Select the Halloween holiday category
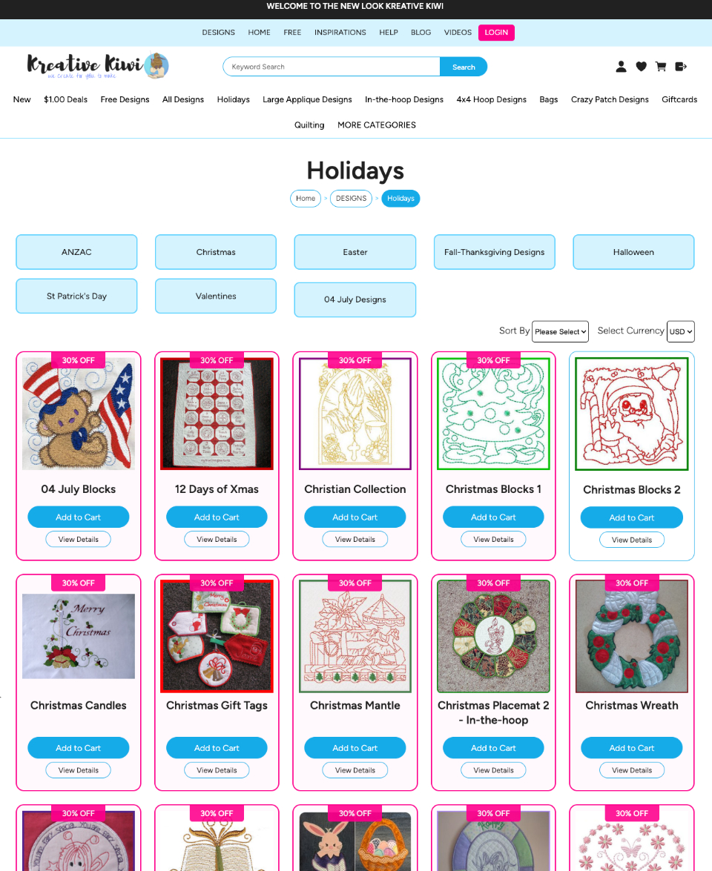Image resolution: width=712 pixels, height=871 pixels. [x=633, y=252]
